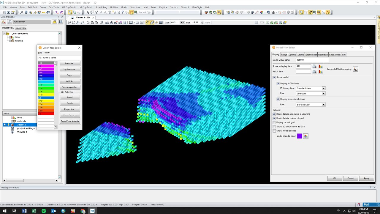The width and height of the screenshot is (380, 214).
Task: Click the Azm value field 68.51
Action: 175,23
